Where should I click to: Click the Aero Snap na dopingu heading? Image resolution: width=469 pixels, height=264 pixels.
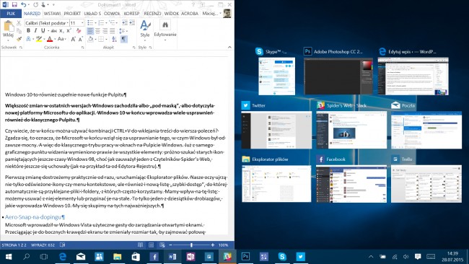coord(35,217)
